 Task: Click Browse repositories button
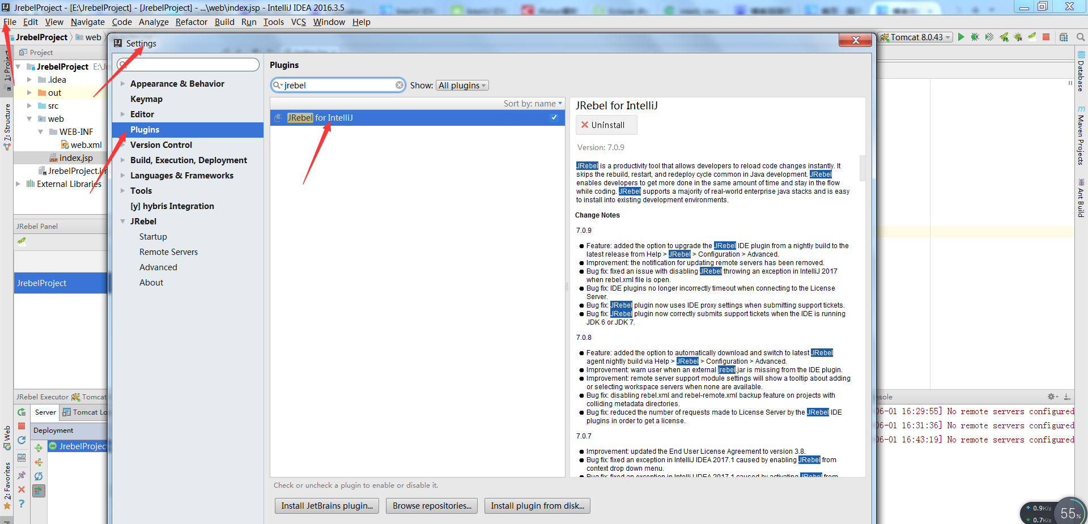point(432,506)
